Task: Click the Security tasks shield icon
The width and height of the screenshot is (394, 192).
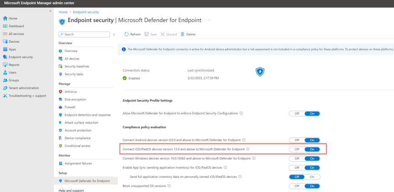Action: (60, 74)
